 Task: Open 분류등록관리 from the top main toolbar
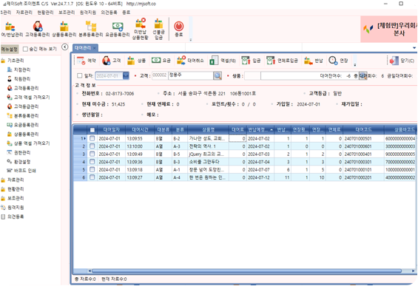pos(91,29)
